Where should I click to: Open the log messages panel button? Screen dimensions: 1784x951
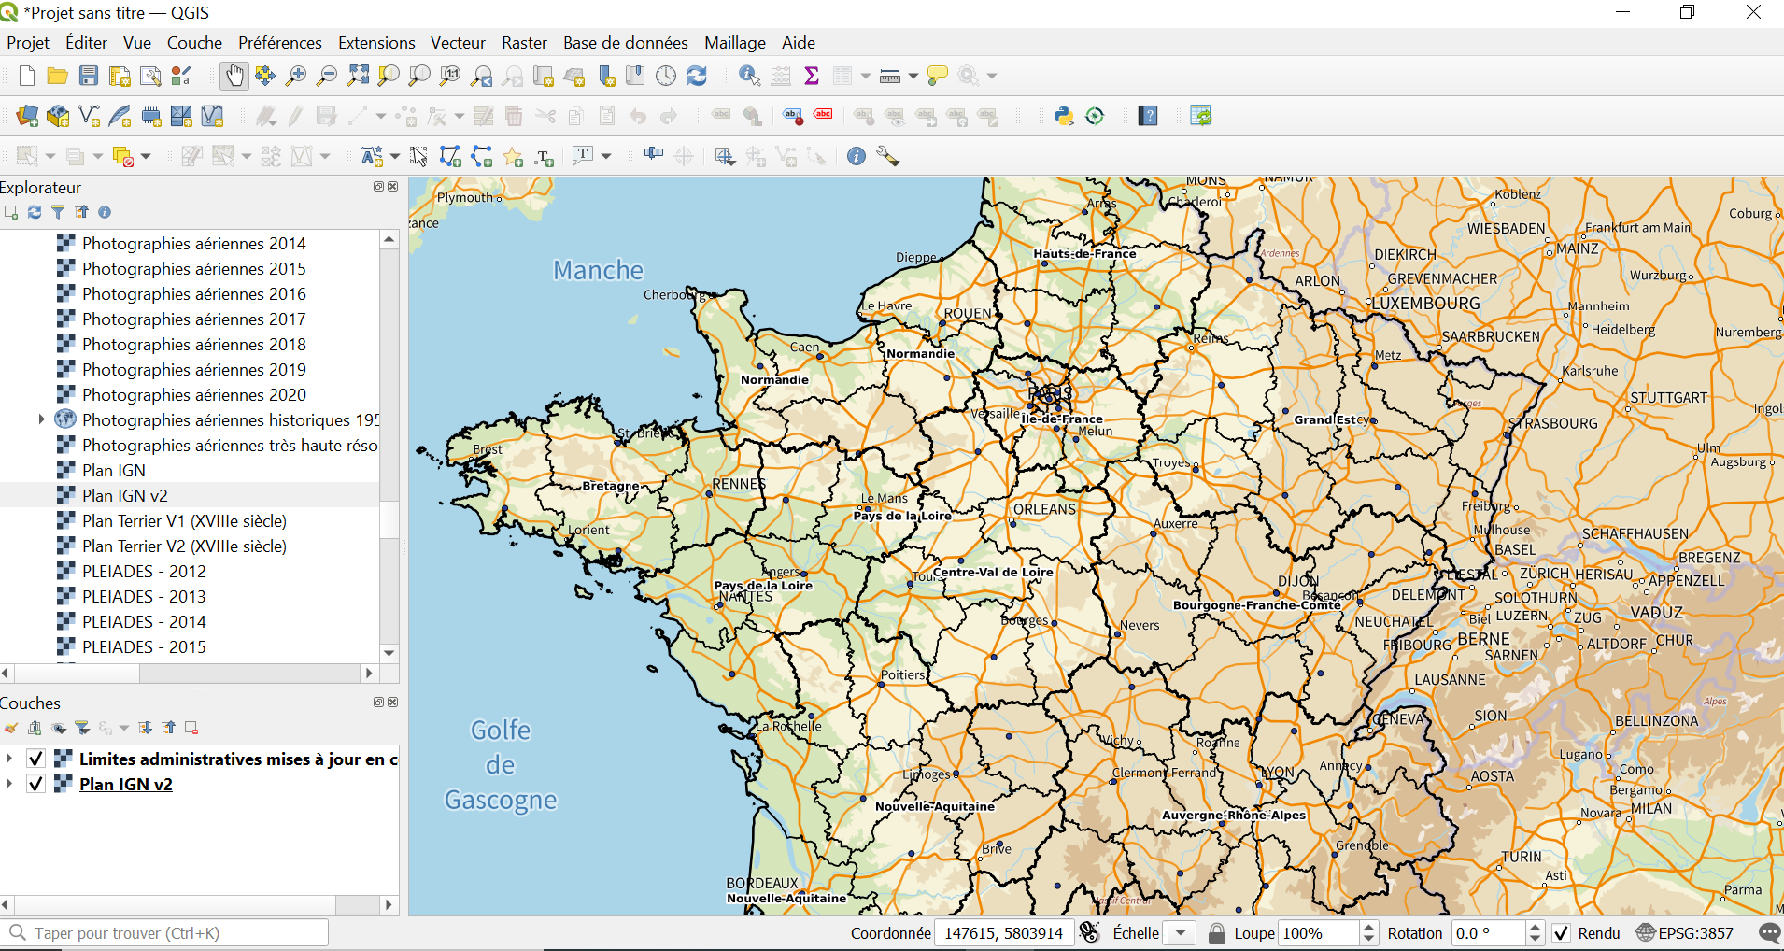click(x=1769, y=932)
